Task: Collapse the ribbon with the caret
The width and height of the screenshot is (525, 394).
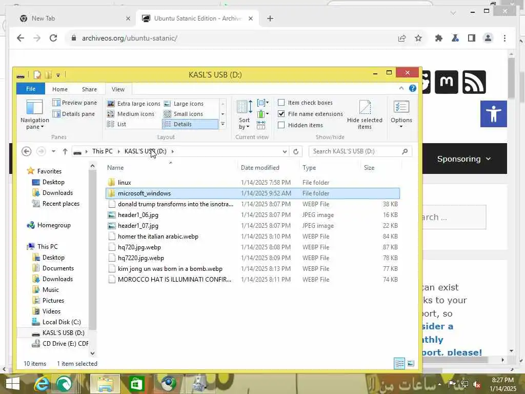Action: [x=401, y=88]
